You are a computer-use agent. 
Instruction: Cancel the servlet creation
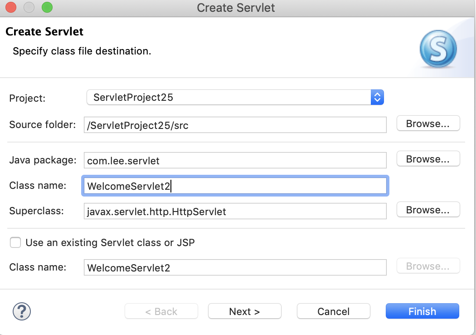click(333, 311)
